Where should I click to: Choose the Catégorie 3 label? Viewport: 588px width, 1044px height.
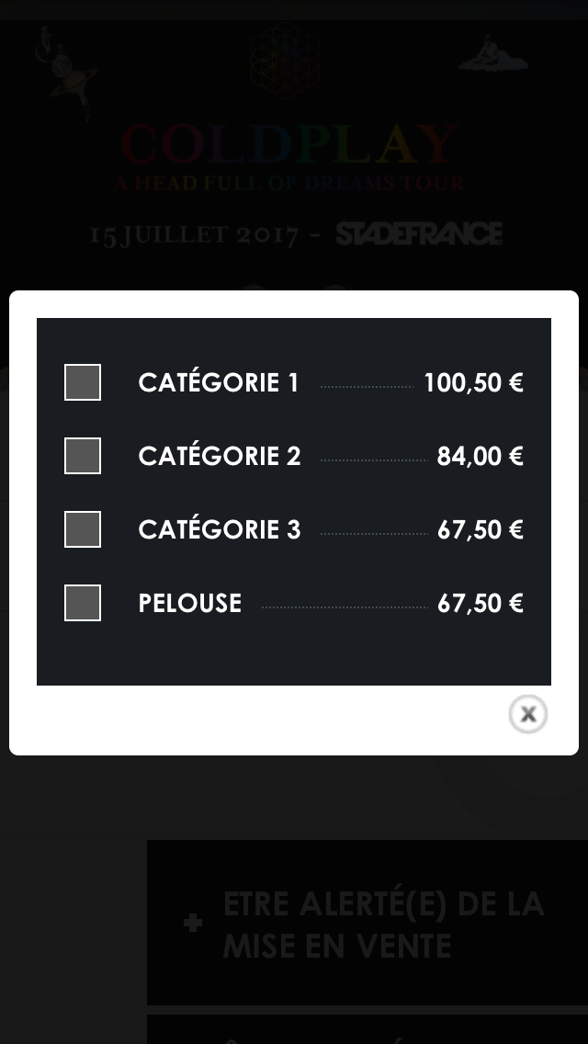(220, 529)
